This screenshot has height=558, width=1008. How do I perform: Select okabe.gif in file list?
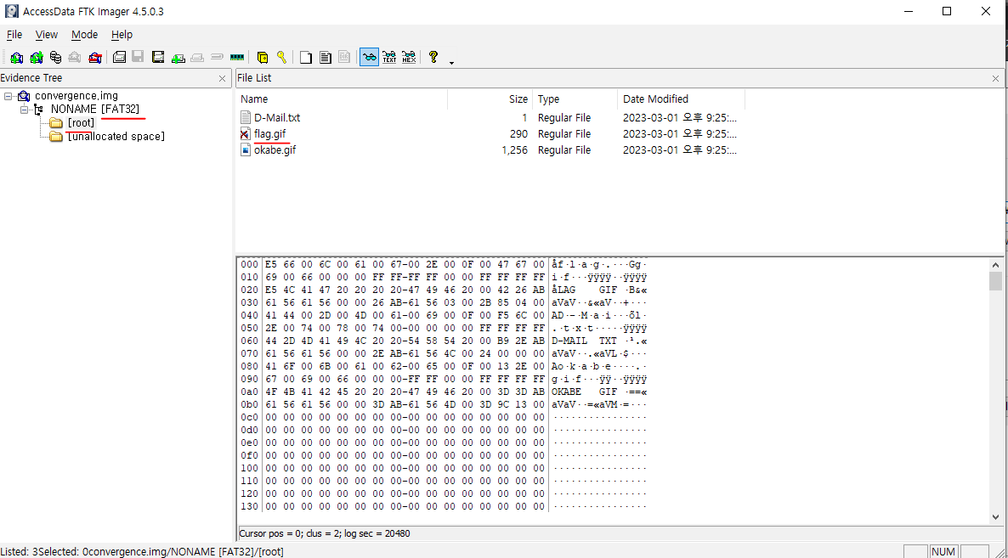tap(275, 149)
